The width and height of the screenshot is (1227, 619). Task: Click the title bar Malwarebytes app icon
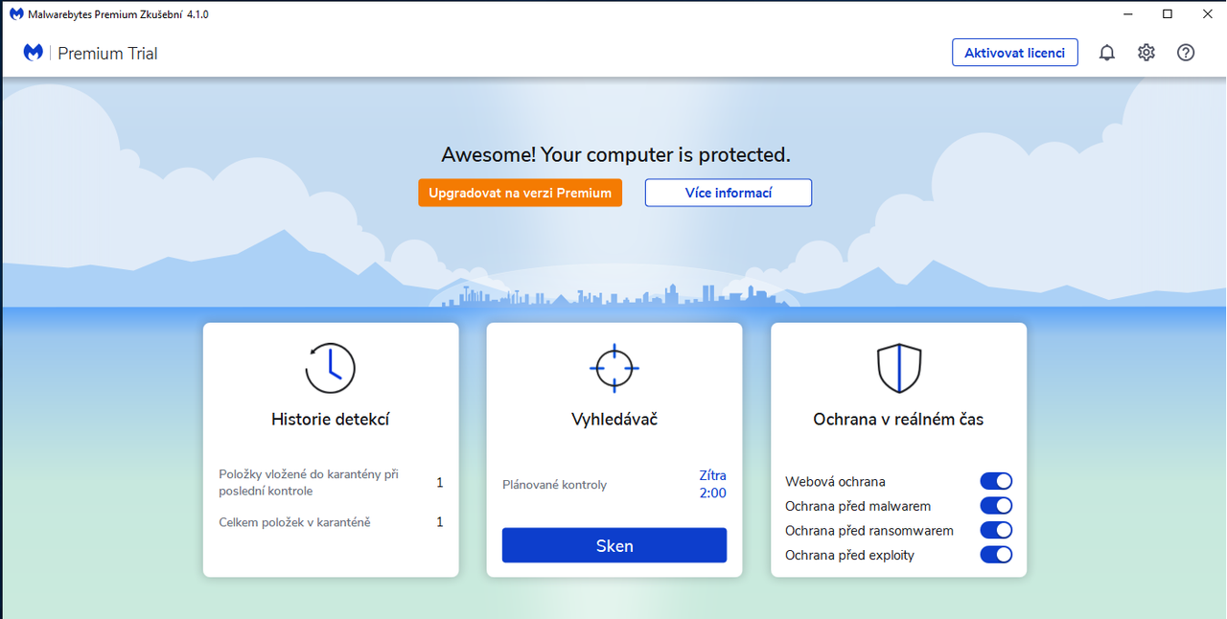click(x=16, y=14)
